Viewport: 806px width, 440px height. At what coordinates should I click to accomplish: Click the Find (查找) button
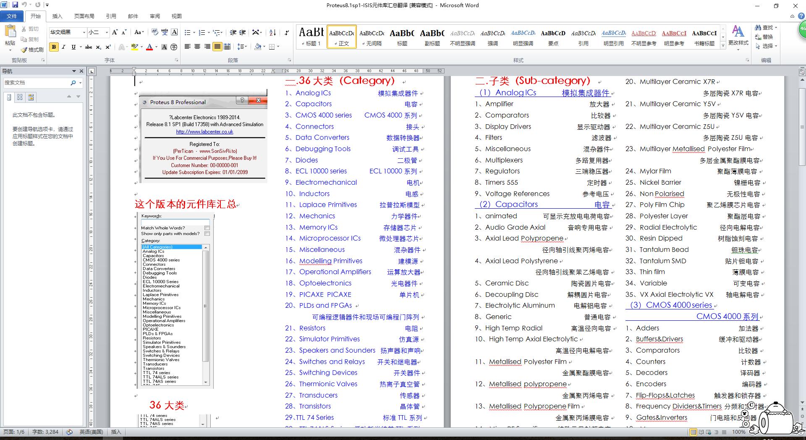tap(766, 28)
